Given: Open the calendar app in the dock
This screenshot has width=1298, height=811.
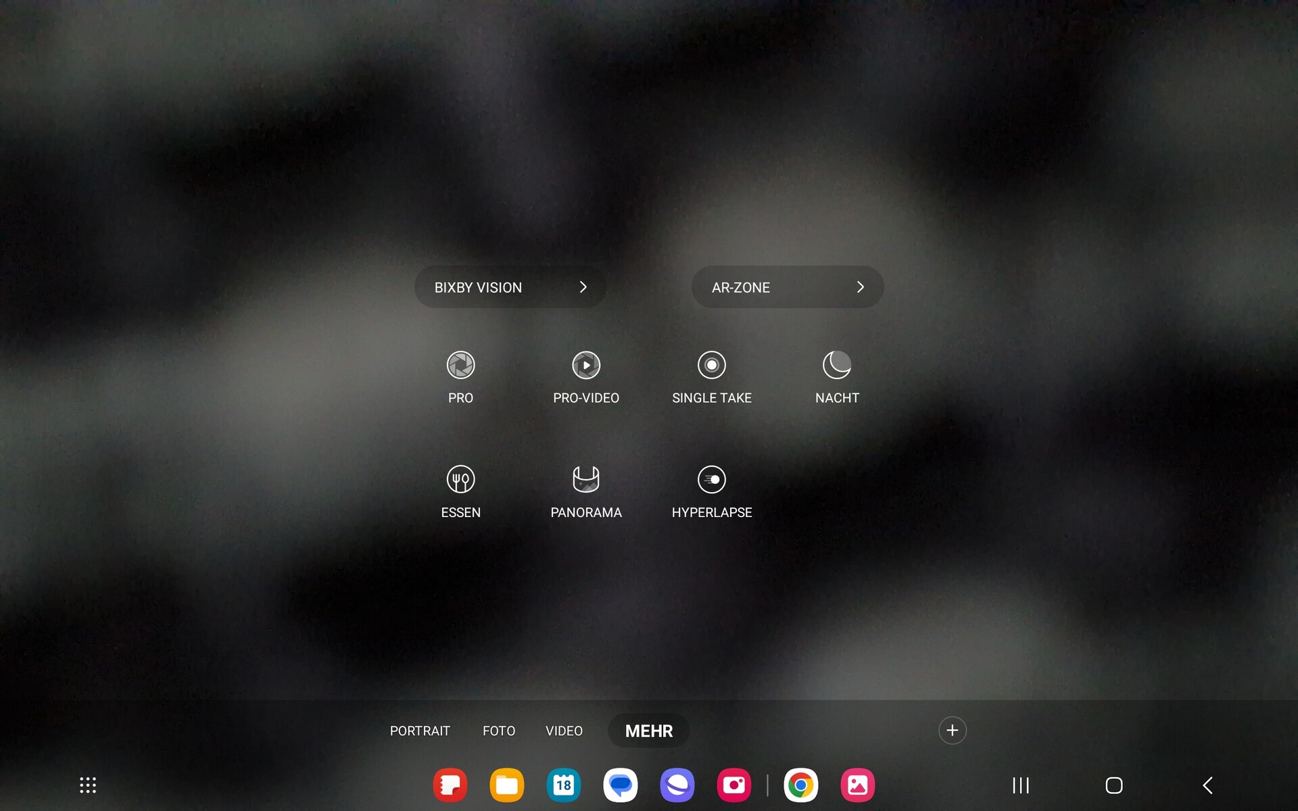Looking at the screenshot, I should coord(563,785).
